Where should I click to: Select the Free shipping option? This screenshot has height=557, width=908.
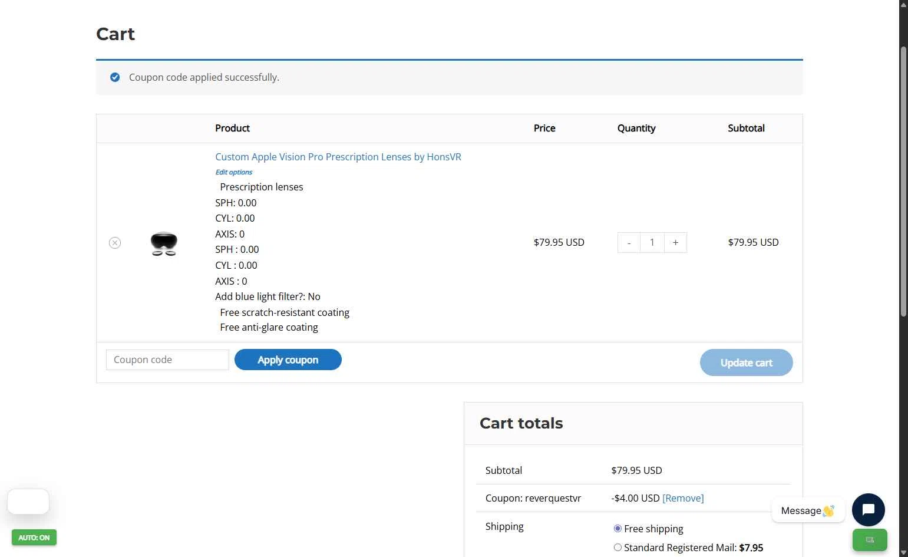pyautogui.click(x=618, y=529)
